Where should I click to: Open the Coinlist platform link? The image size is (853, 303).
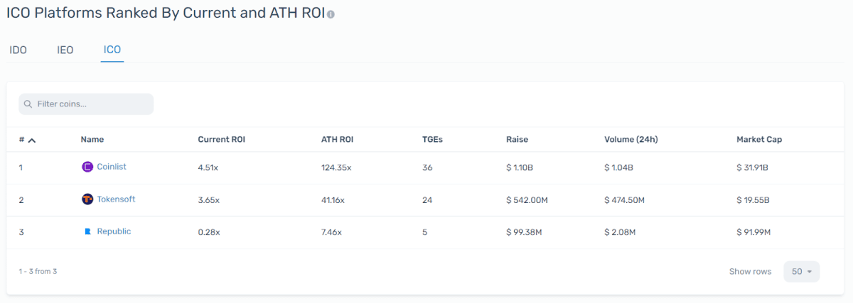112,167
